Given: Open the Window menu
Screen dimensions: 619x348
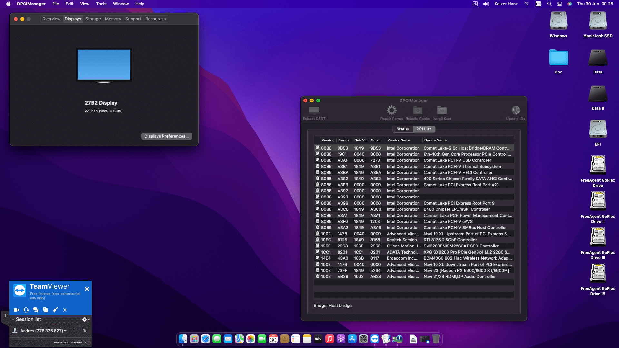Looking at the screenshot, I should tap(121, 4).
